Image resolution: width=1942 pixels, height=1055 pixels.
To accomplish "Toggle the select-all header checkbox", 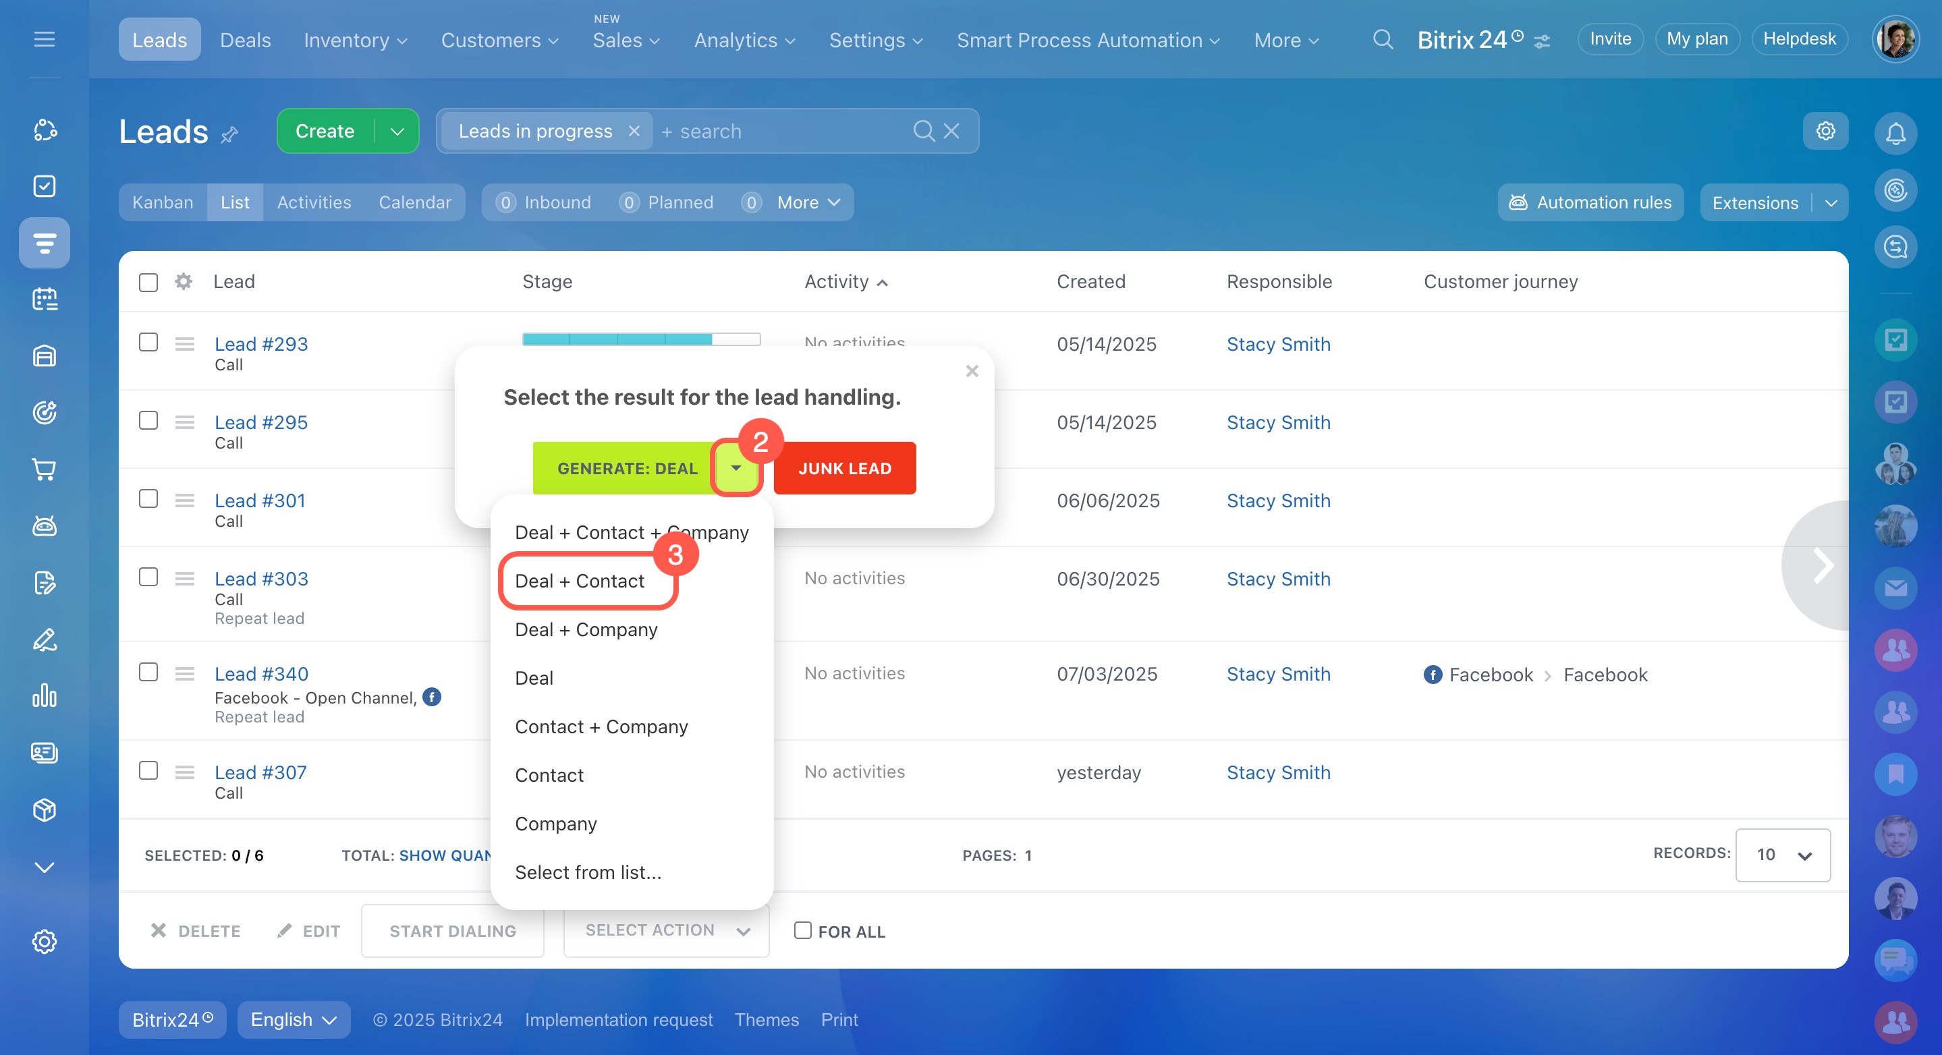I will click(x=148, y=283).
